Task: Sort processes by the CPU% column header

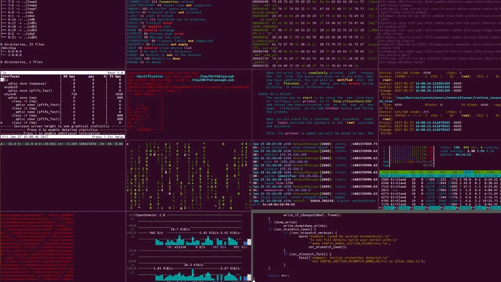Action: pyautogui.click(x=467, y=173)
